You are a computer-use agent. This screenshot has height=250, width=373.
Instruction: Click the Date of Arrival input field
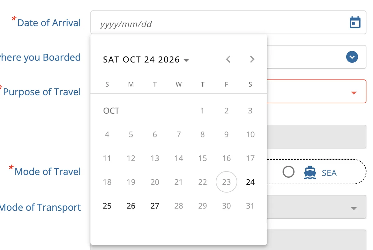pyautogui.click(x=228, y=23)
